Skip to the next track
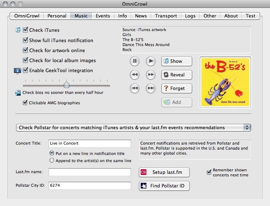Viewport: 270px width, 206px height. coord(151,88)
